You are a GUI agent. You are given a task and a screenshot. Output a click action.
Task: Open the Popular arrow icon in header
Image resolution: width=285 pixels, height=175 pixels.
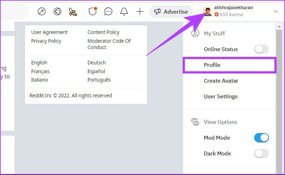[x=42, y=12]
